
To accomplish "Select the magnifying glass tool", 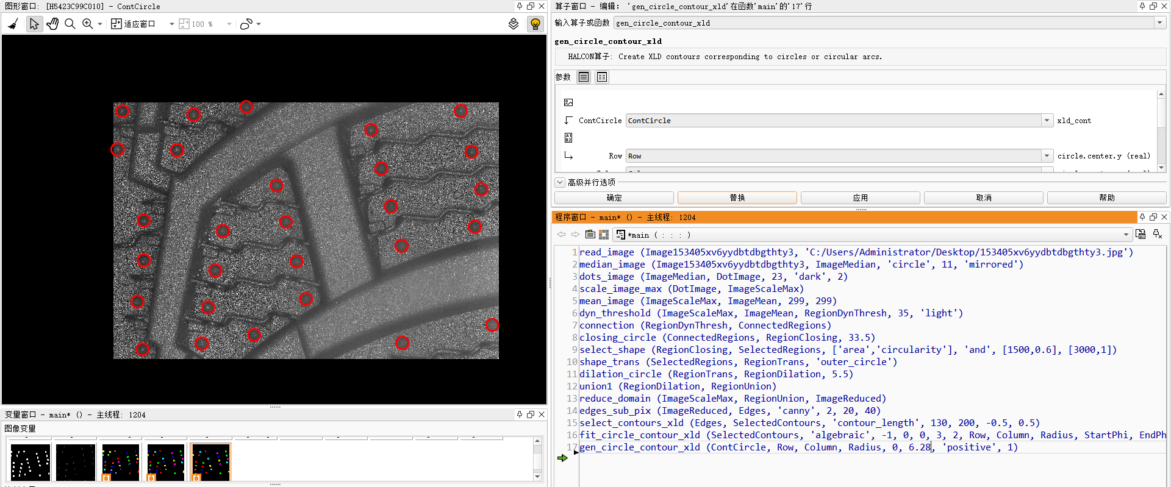I will click(x=70, y=24).
